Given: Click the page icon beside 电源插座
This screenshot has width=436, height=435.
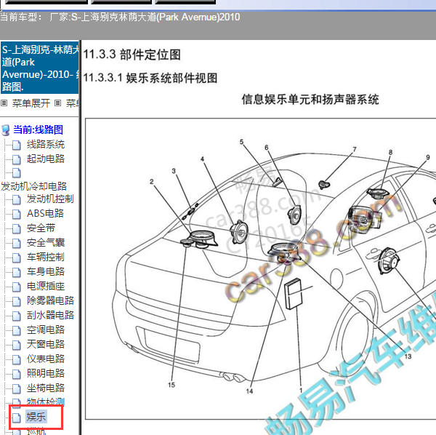Looking at the screenshot, I should 17,287.
